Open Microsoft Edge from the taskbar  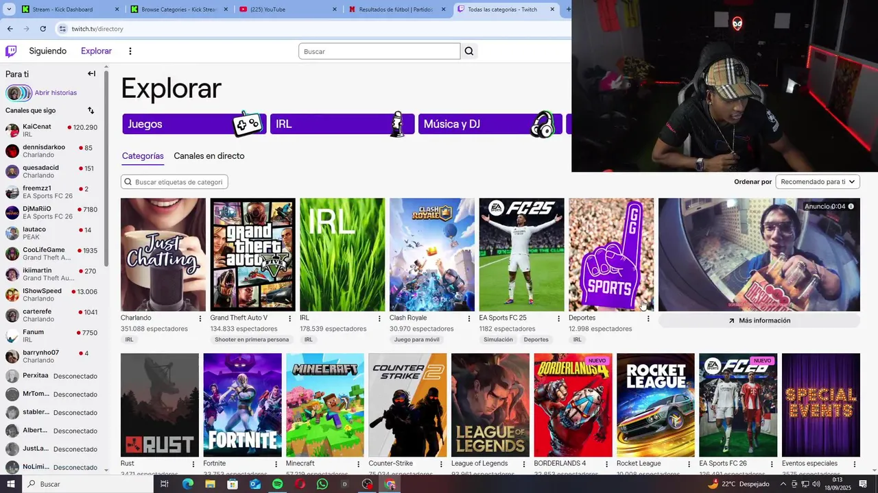point(187,484)
